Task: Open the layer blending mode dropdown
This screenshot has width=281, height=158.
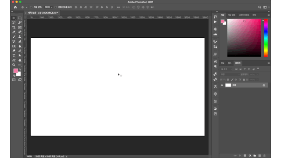Action: point(230,74)
